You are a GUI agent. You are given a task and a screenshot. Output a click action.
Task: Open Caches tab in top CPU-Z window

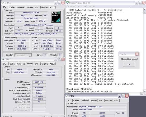(x=12, y=7)
